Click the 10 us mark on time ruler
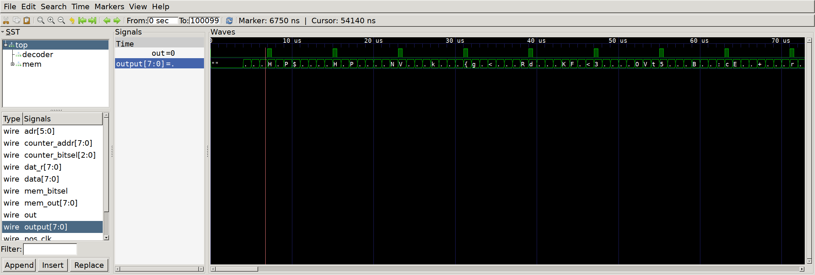Screen dimensions: 815x275 [x=292, y=41]
